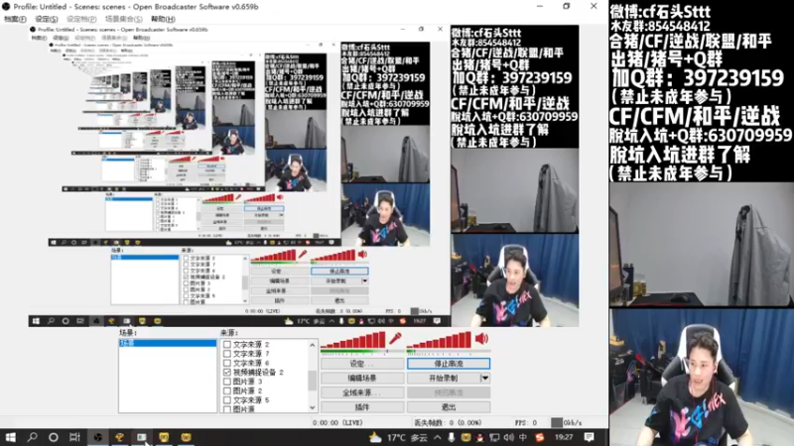The width and height of the screenshot is (794, 446).
Task: Open the first yellow cartoon-face taskbar icon
Action: [164, 437]
